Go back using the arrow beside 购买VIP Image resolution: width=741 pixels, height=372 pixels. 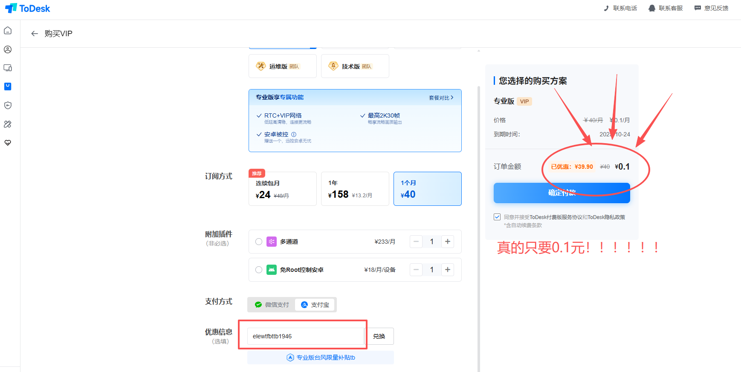point(35,34)
